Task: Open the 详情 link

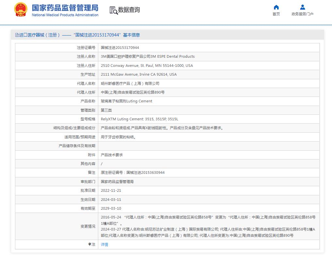Action: [x=104, y=245]
